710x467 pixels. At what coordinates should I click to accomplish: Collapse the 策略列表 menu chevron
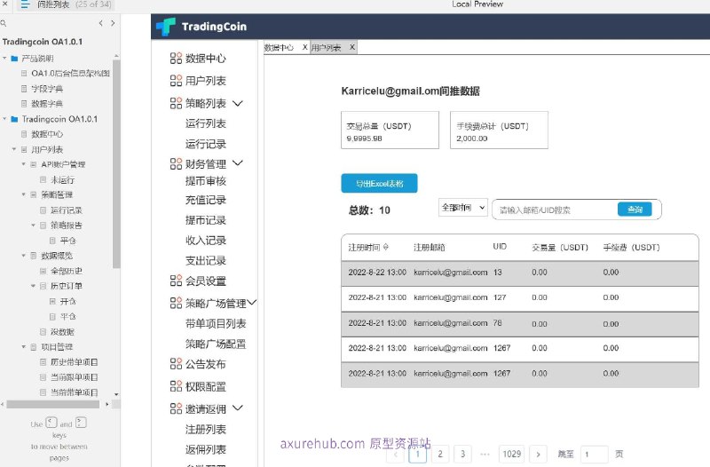point(238,103)
